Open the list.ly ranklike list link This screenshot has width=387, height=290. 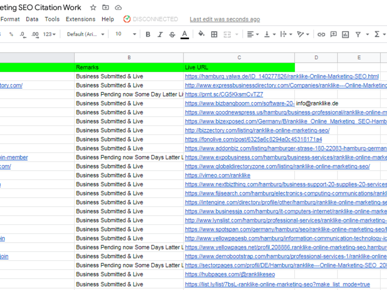coord(277,284)
